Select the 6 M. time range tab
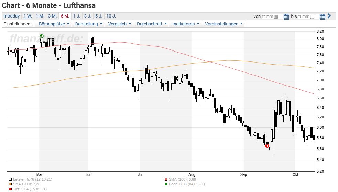The image size is (338, 192). pos(65,16)
